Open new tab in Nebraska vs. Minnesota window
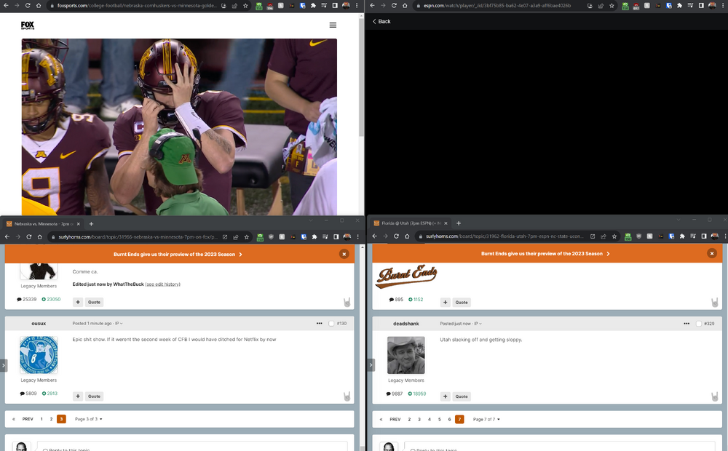The height and width of the screenshot is (451, 728). pyautogui.click(x=91, y=224)
